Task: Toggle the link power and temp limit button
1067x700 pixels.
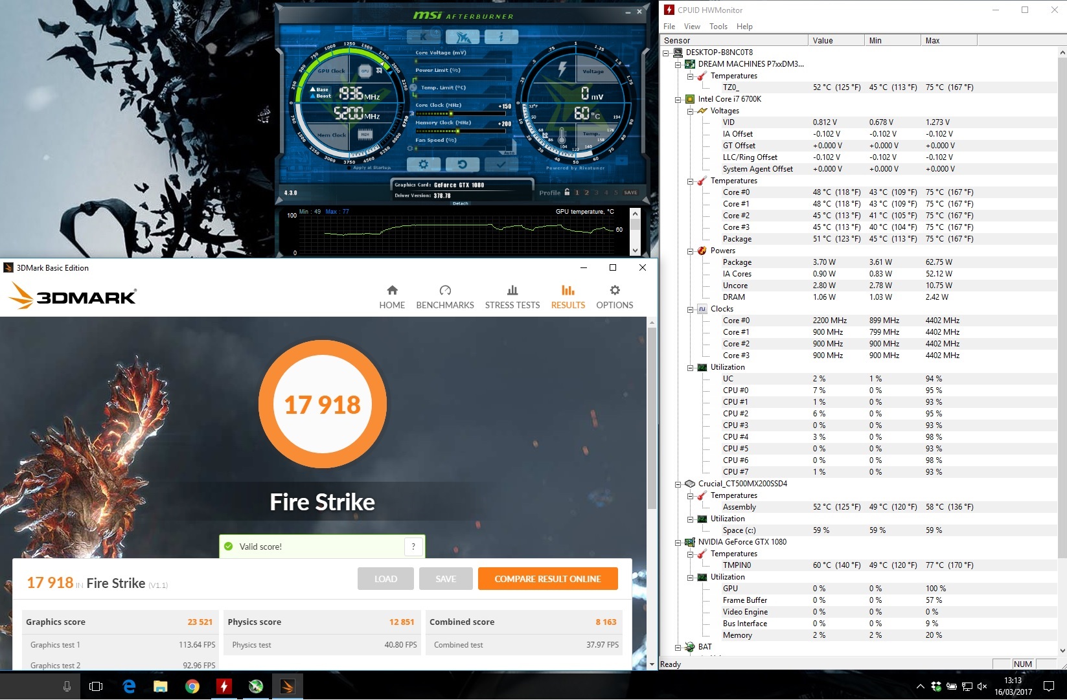Action: coord(413,87)
